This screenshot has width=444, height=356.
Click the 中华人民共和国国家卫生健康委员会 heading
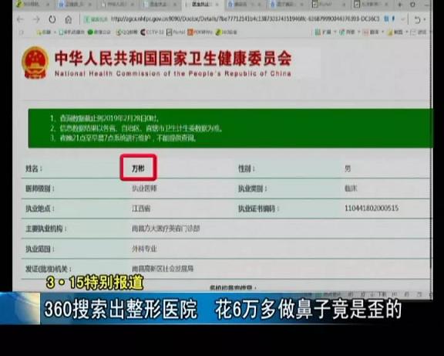(173, 58)
